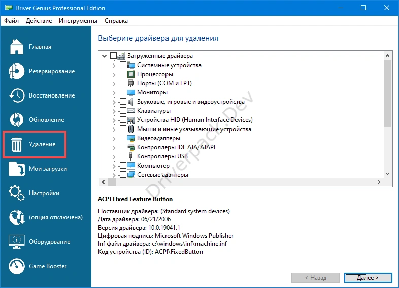Screen dimensions: 399x288
Task: Click the Восстановление restore clock icon
Action: [17, 95]
